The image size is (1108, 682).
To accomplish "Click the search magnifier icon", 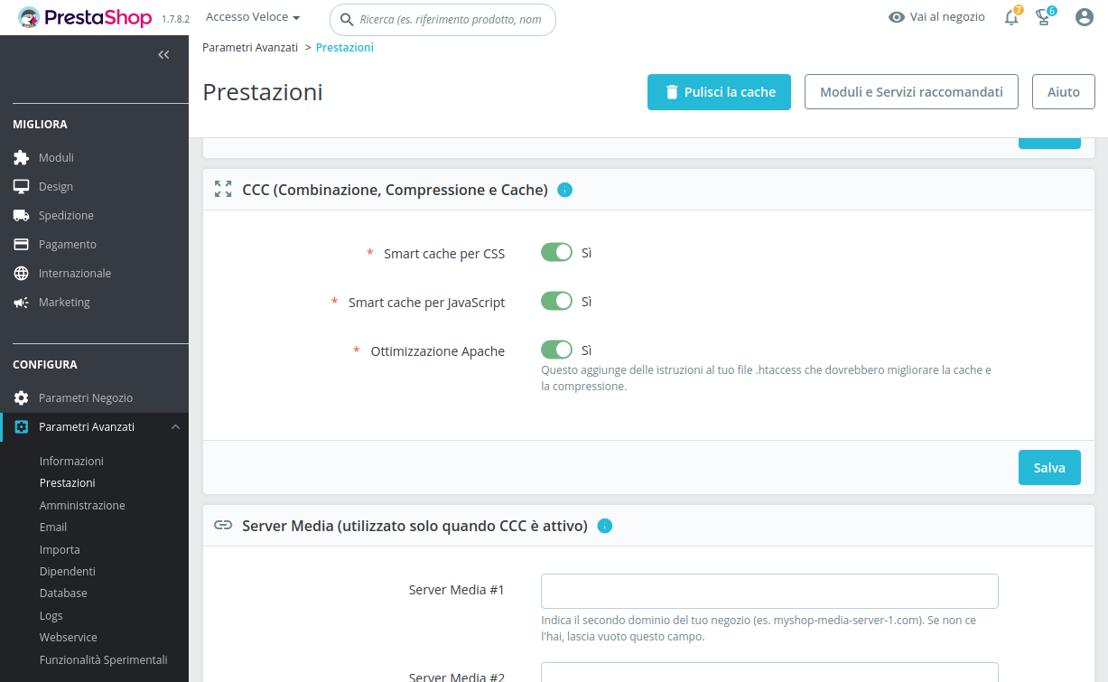I will (x=346, y=19).
